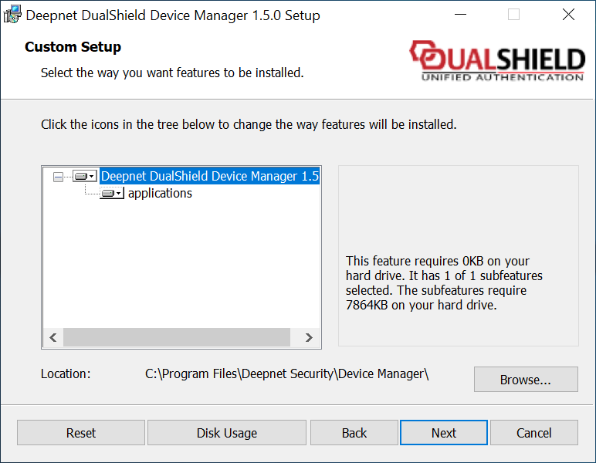Cancel the Device Manager setup
The image size is (596, 463).
coord(533,433)
